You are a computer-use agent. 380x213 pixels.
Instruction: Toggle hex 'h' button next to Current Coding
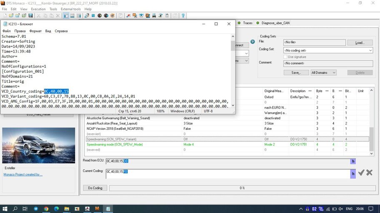tap(353, 174)
